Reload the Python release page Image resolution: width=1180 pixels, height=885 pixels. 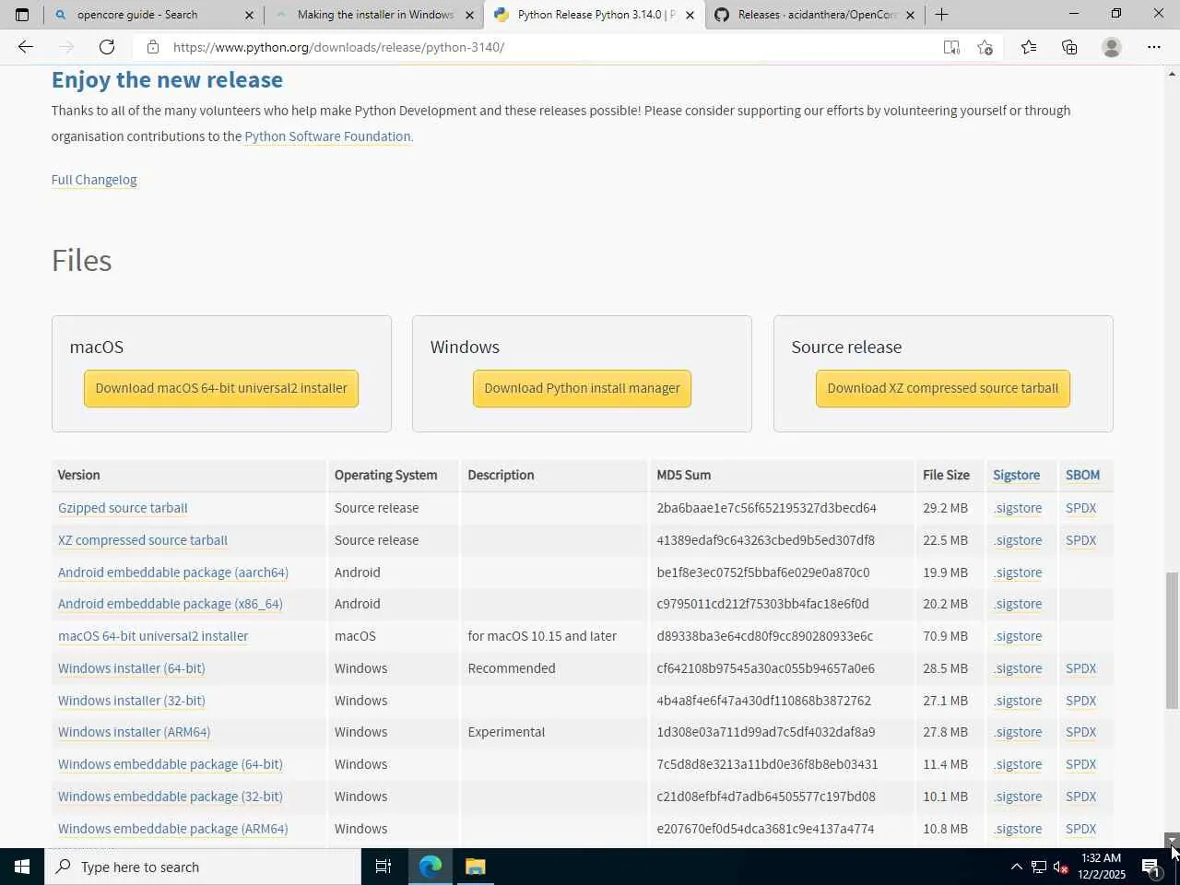(107, 47)
